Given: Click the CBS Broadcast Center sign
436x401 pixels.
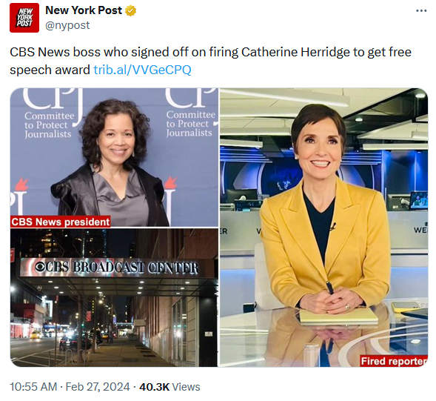Looking at the screenshot, I should pos(117,268).
